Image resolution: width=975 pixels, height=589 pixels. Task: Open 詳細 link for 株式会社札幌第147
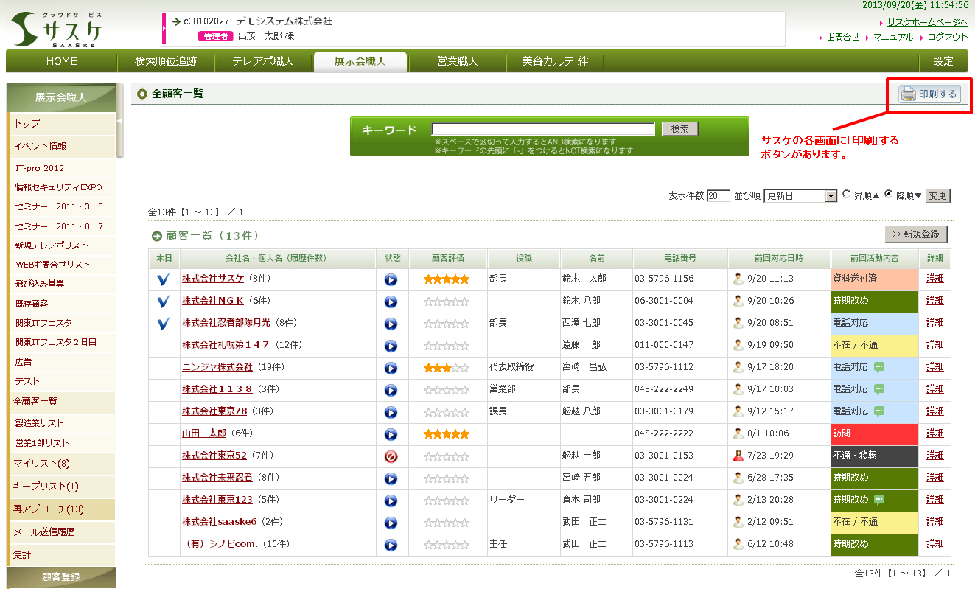(934, 345)
